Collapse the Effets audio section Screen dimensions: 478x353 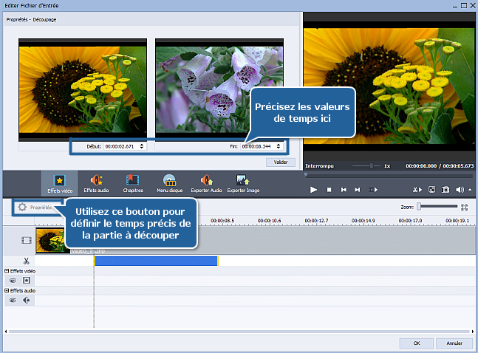coord(7,291)
